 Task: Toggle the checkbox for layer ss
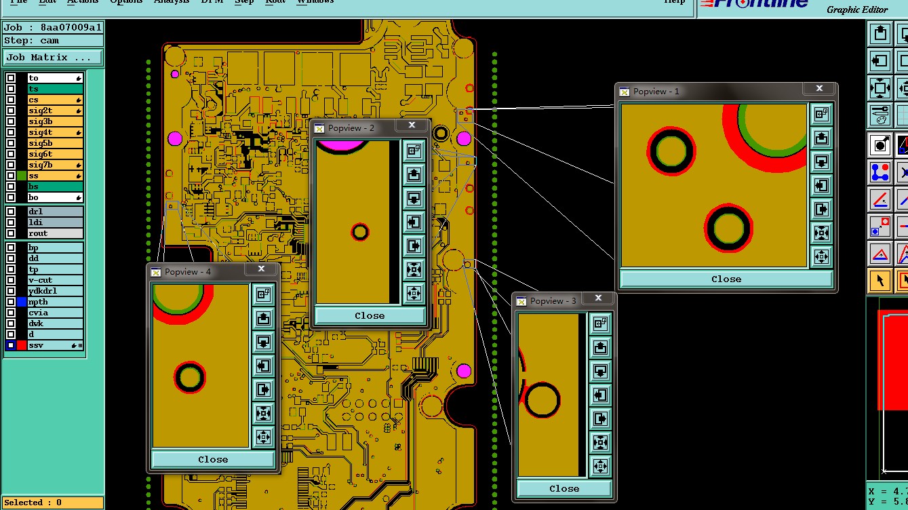[x=11, y=176]
